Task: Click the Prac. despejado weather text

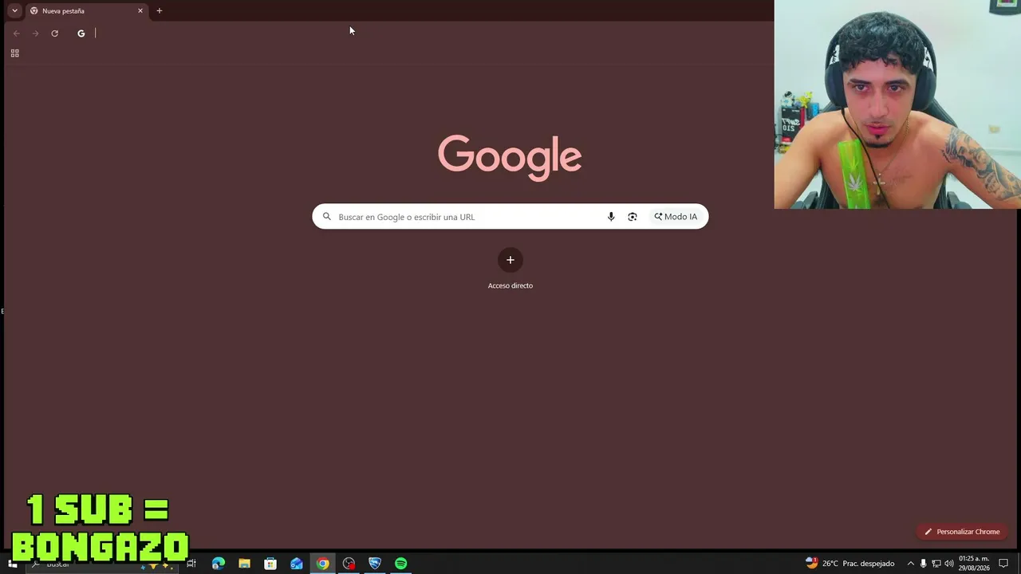Action: coord(869,564)
